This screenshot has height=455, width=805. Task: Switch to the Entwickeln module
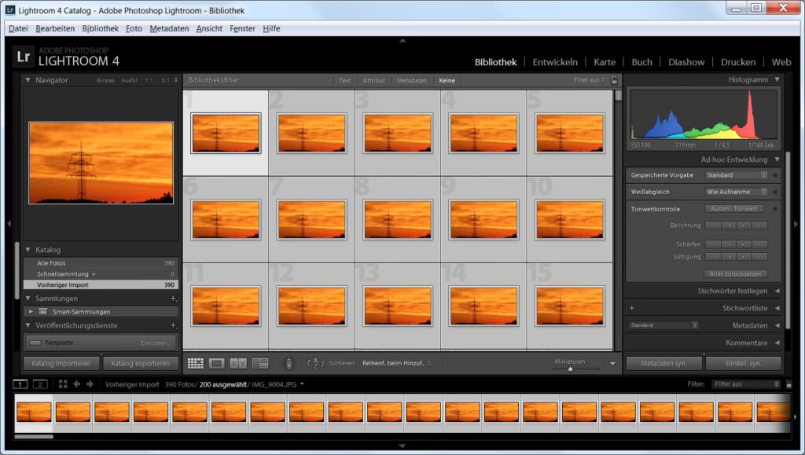[x=555, y=62]
